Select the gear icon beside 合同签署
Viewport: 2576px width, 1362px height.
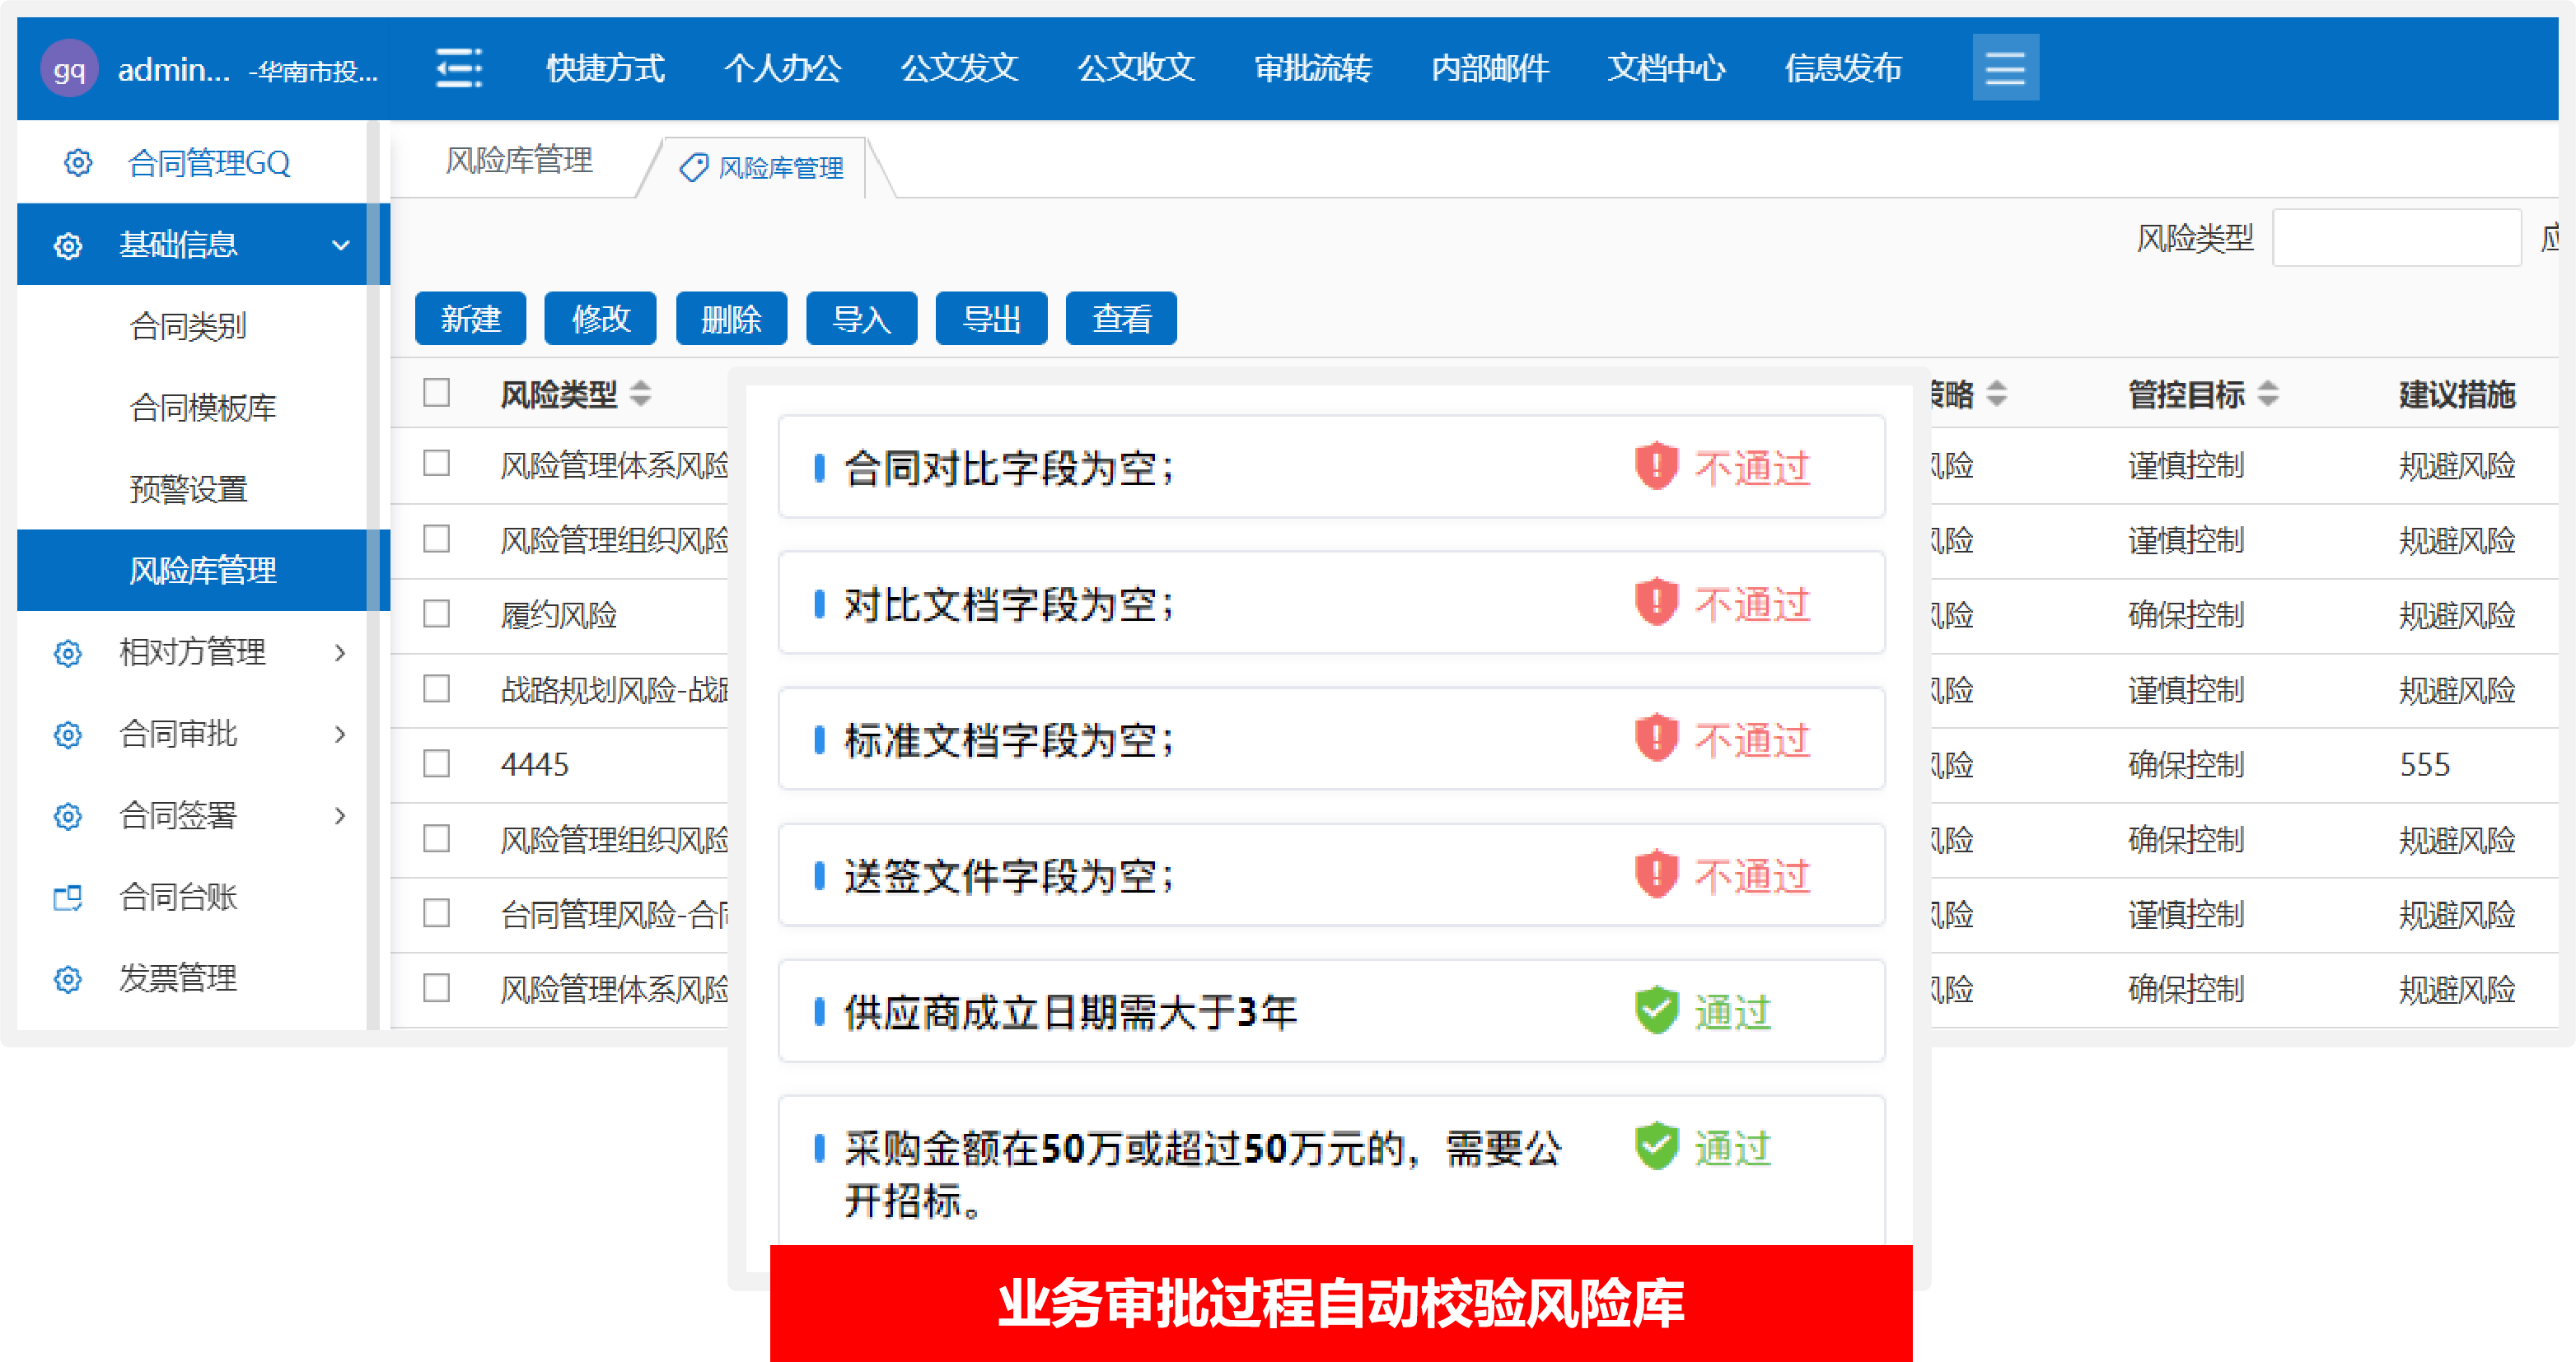coord(67,815)
